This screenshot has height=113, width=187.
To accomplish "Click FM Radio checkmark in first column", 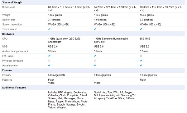I will click(49, 56).
